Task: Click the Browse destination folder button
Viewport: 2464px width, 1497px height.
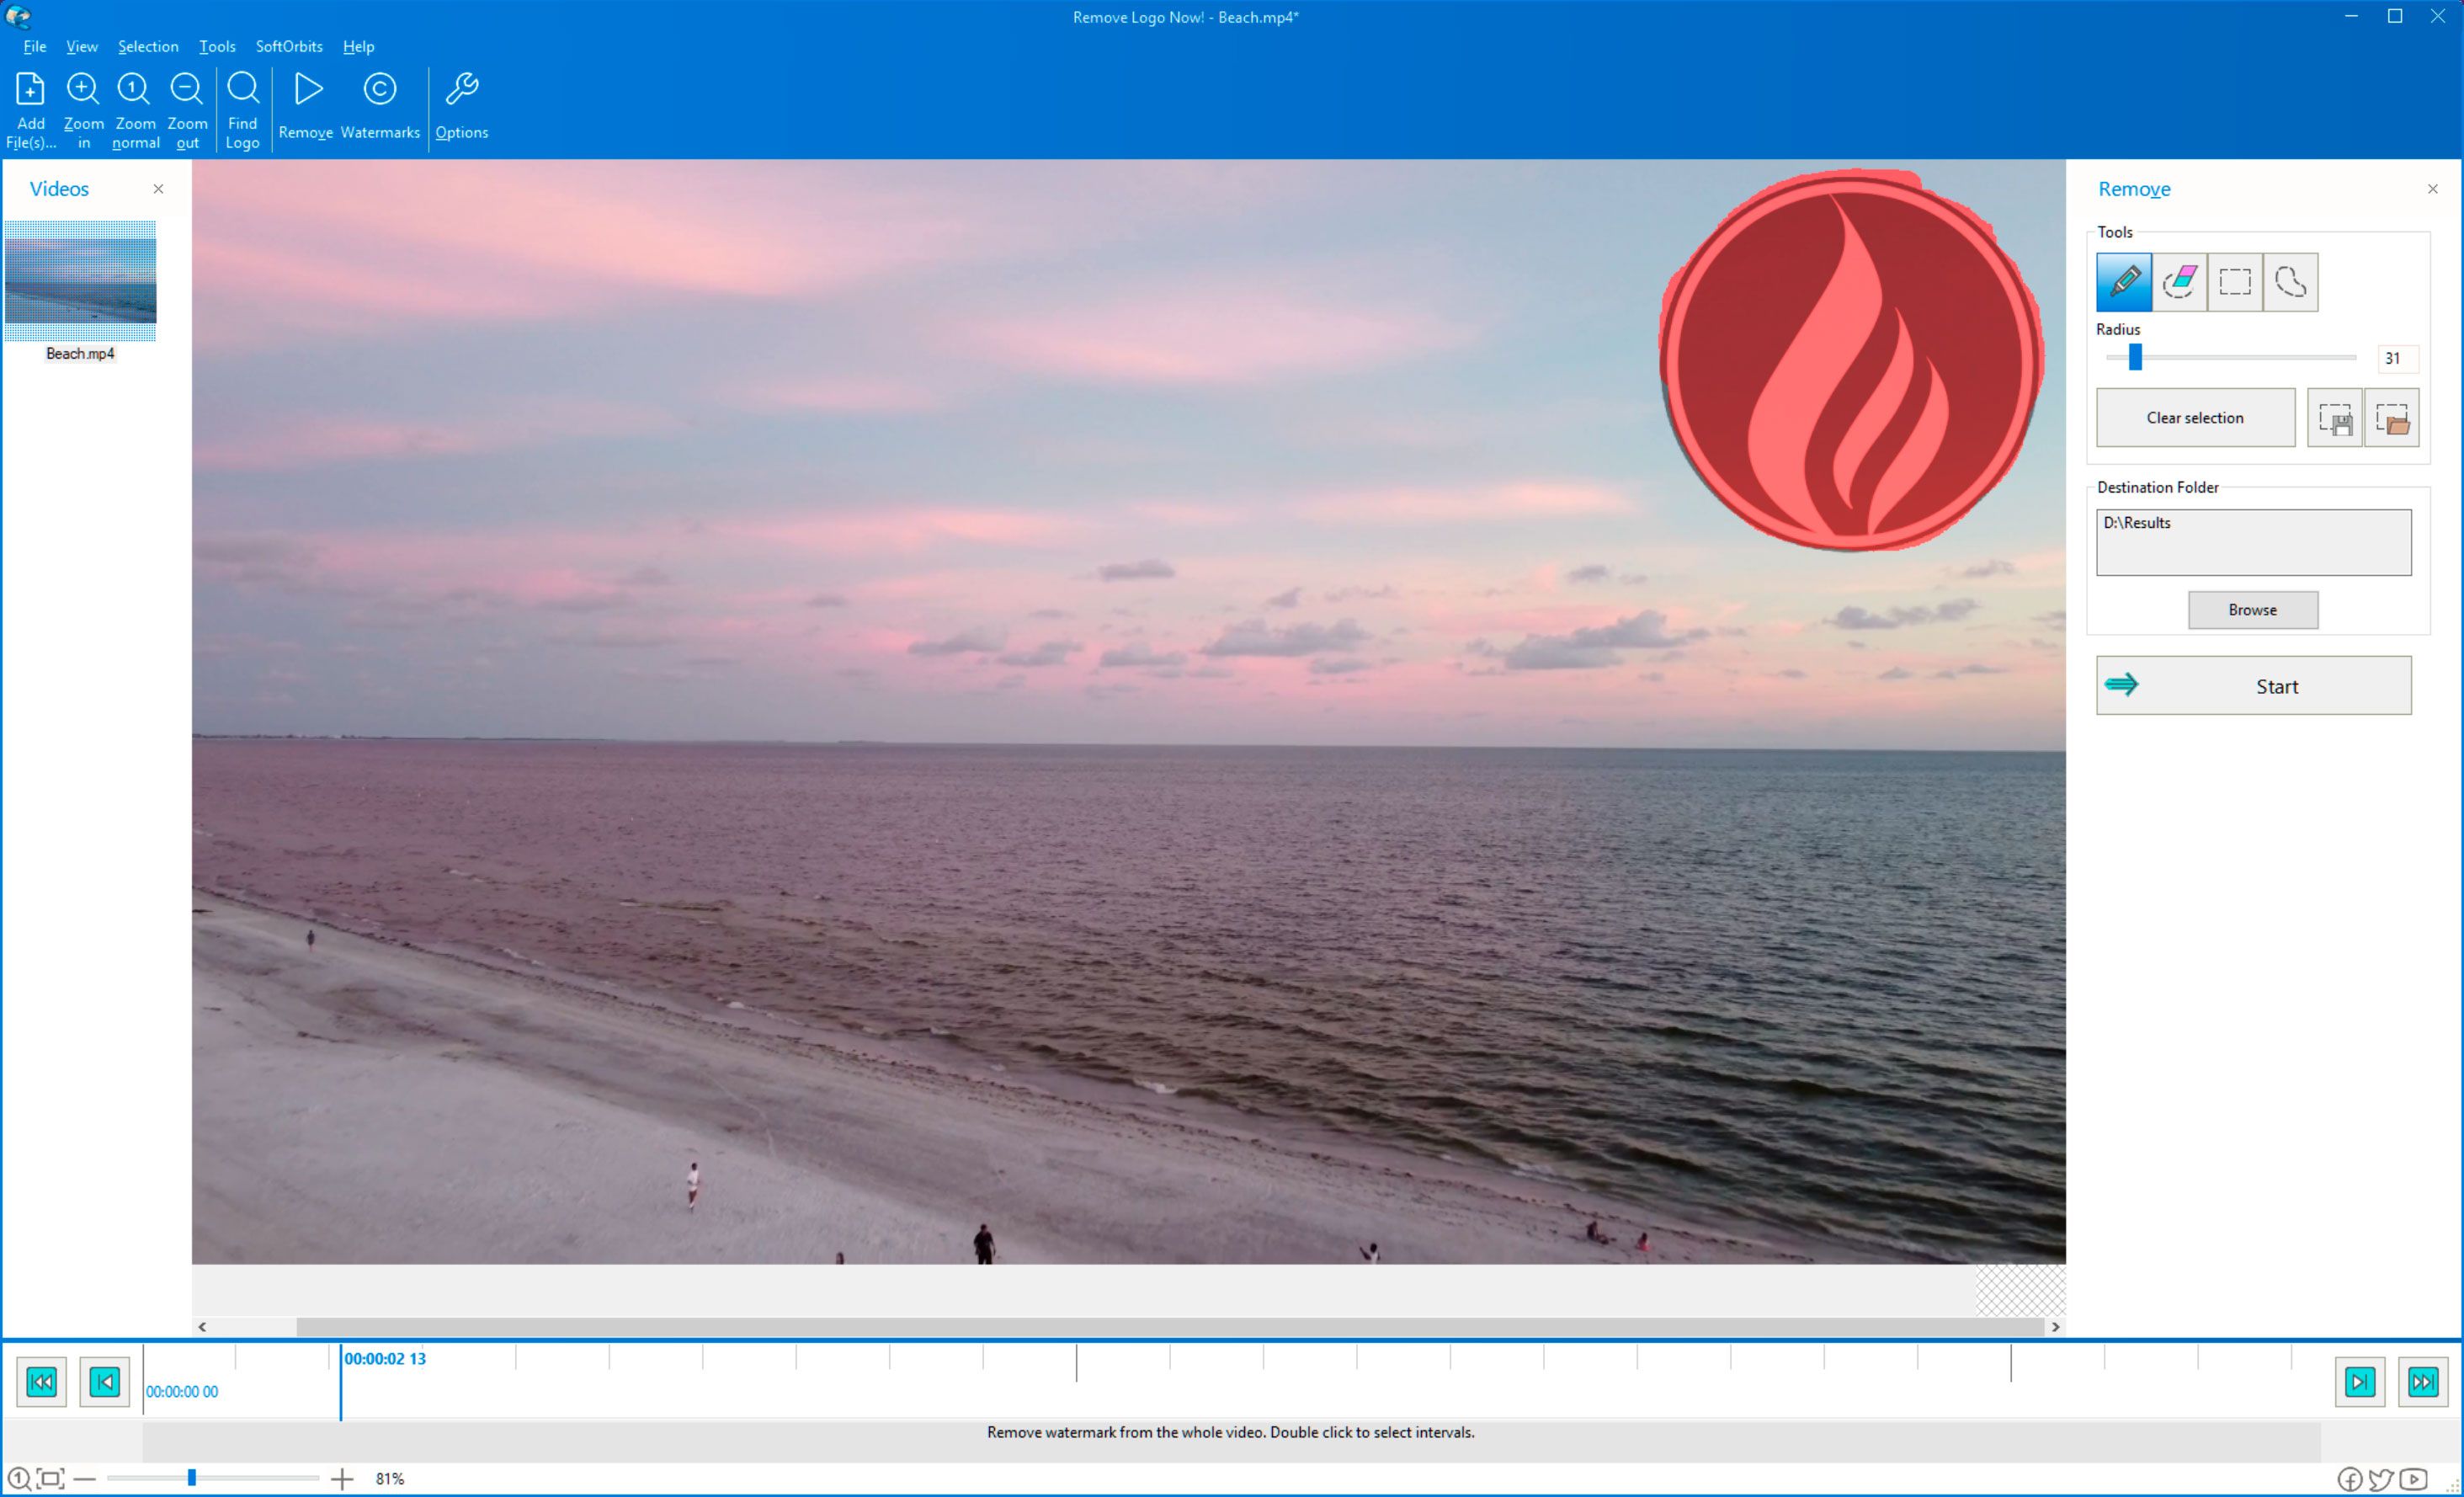Action: click(x=2254, y=608)
